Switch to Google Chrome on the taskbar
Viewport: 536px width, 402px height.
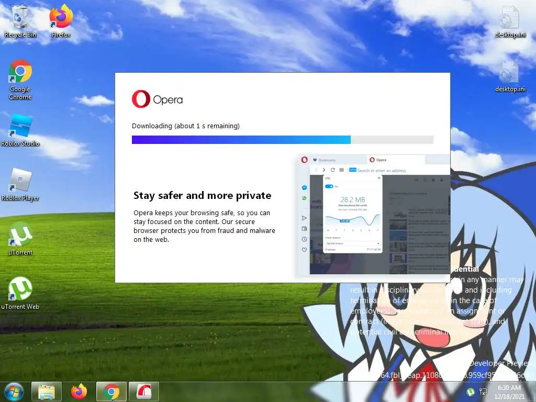coord(111,392)
